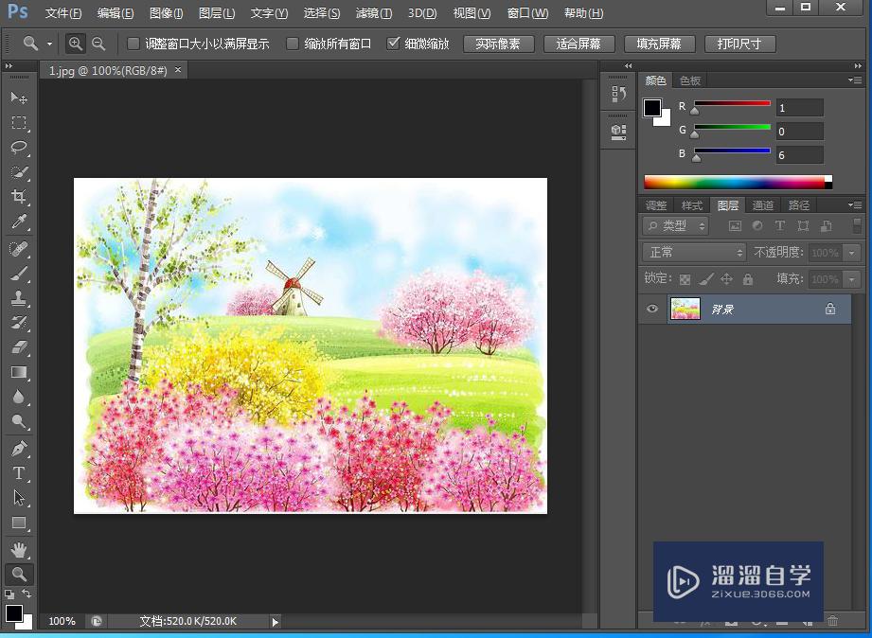Viewport: 872px width, 638px height.
Task: Click the R value input field
Action: tap(799, 108)
